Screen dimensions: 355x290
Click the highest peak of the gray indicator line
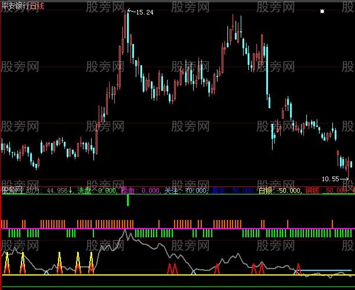125,230
